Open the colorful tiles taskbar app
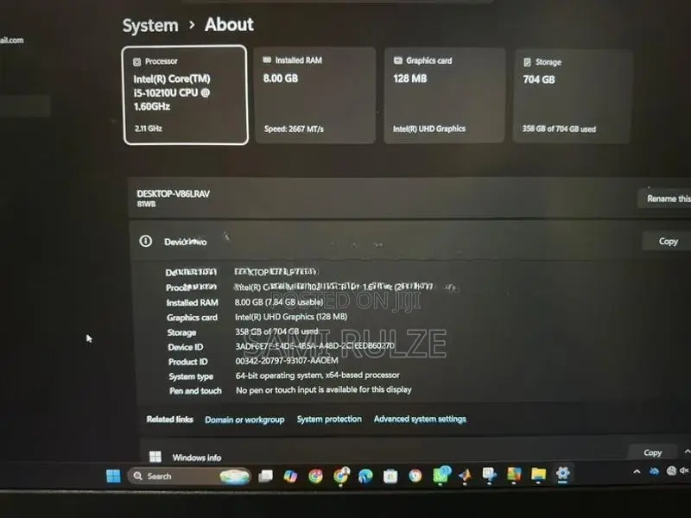The image size is (691, 518). [514, 475]
